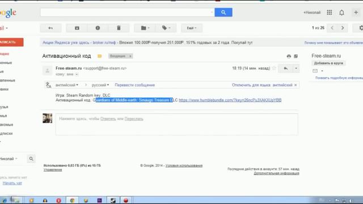Open Steam in the taskbar
Image resolution: width=363 pixels, height=204 pixels.
(113, 201)
